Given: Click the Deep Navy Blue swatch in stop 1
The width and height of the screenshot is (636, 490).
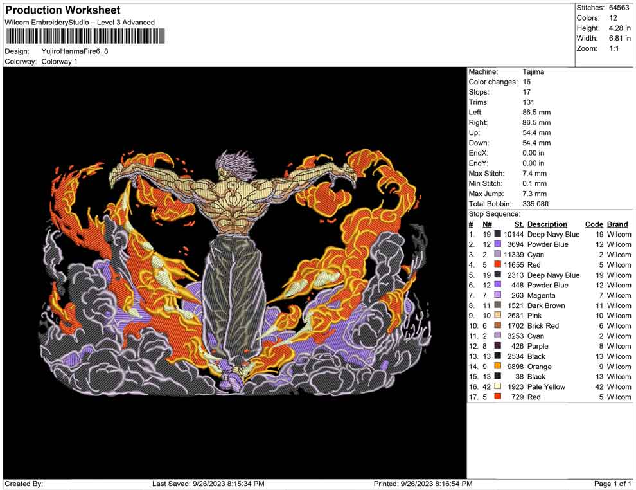Looking at the screenshot, I should 497,235.
